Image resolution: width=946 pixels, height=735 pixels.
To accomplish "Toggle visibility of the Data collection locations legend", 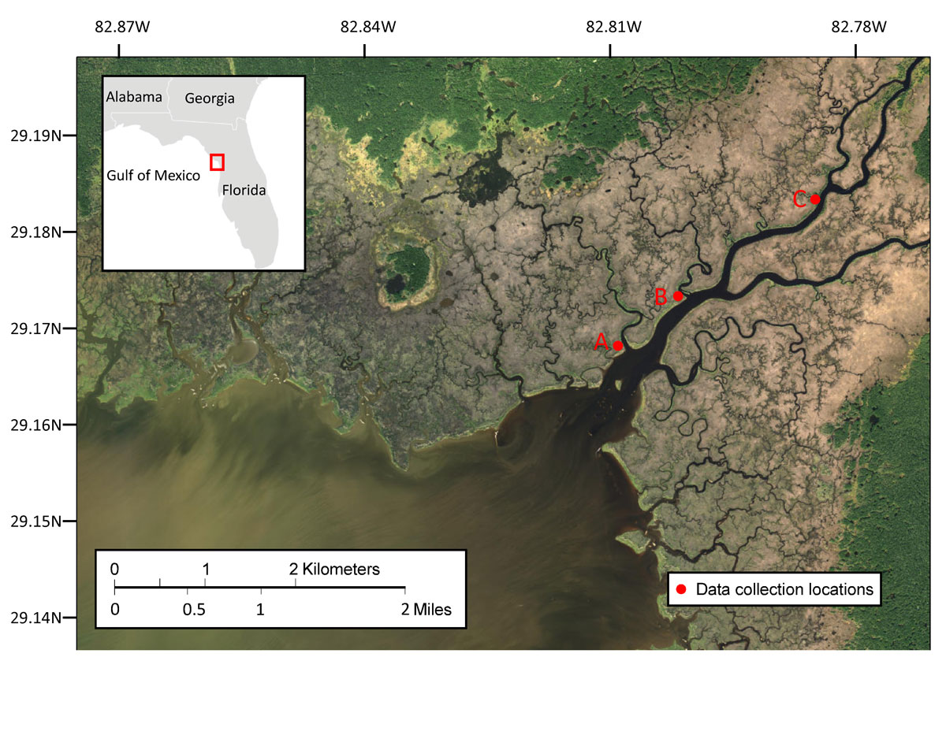I will point(773,589).
